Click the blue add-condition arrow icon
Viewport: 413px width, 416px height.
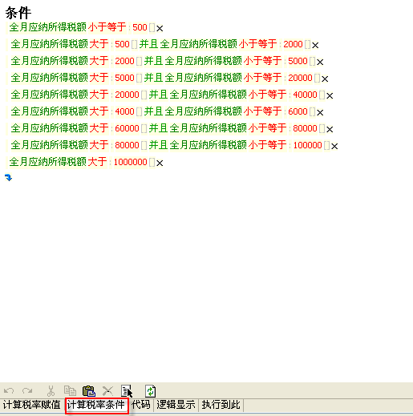click(9, 177)
